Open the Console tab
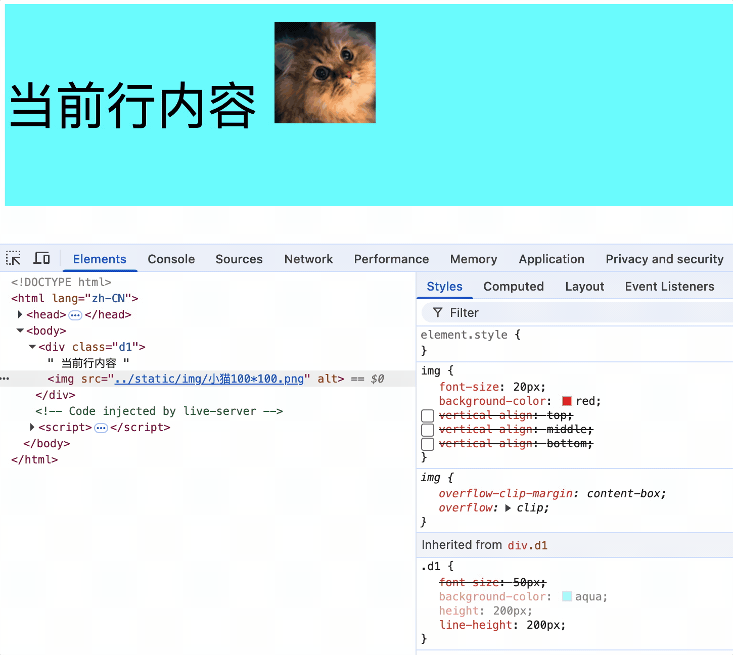This screenshot has height=655, width=733. click(x=171, y=259)
